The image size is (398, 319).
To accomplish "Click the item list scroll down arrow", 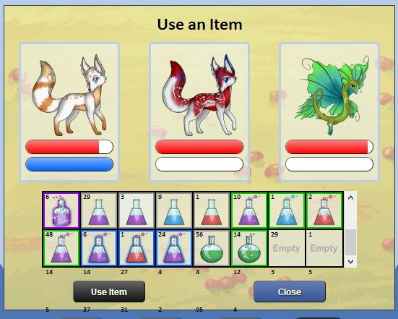I will [350, 261].
